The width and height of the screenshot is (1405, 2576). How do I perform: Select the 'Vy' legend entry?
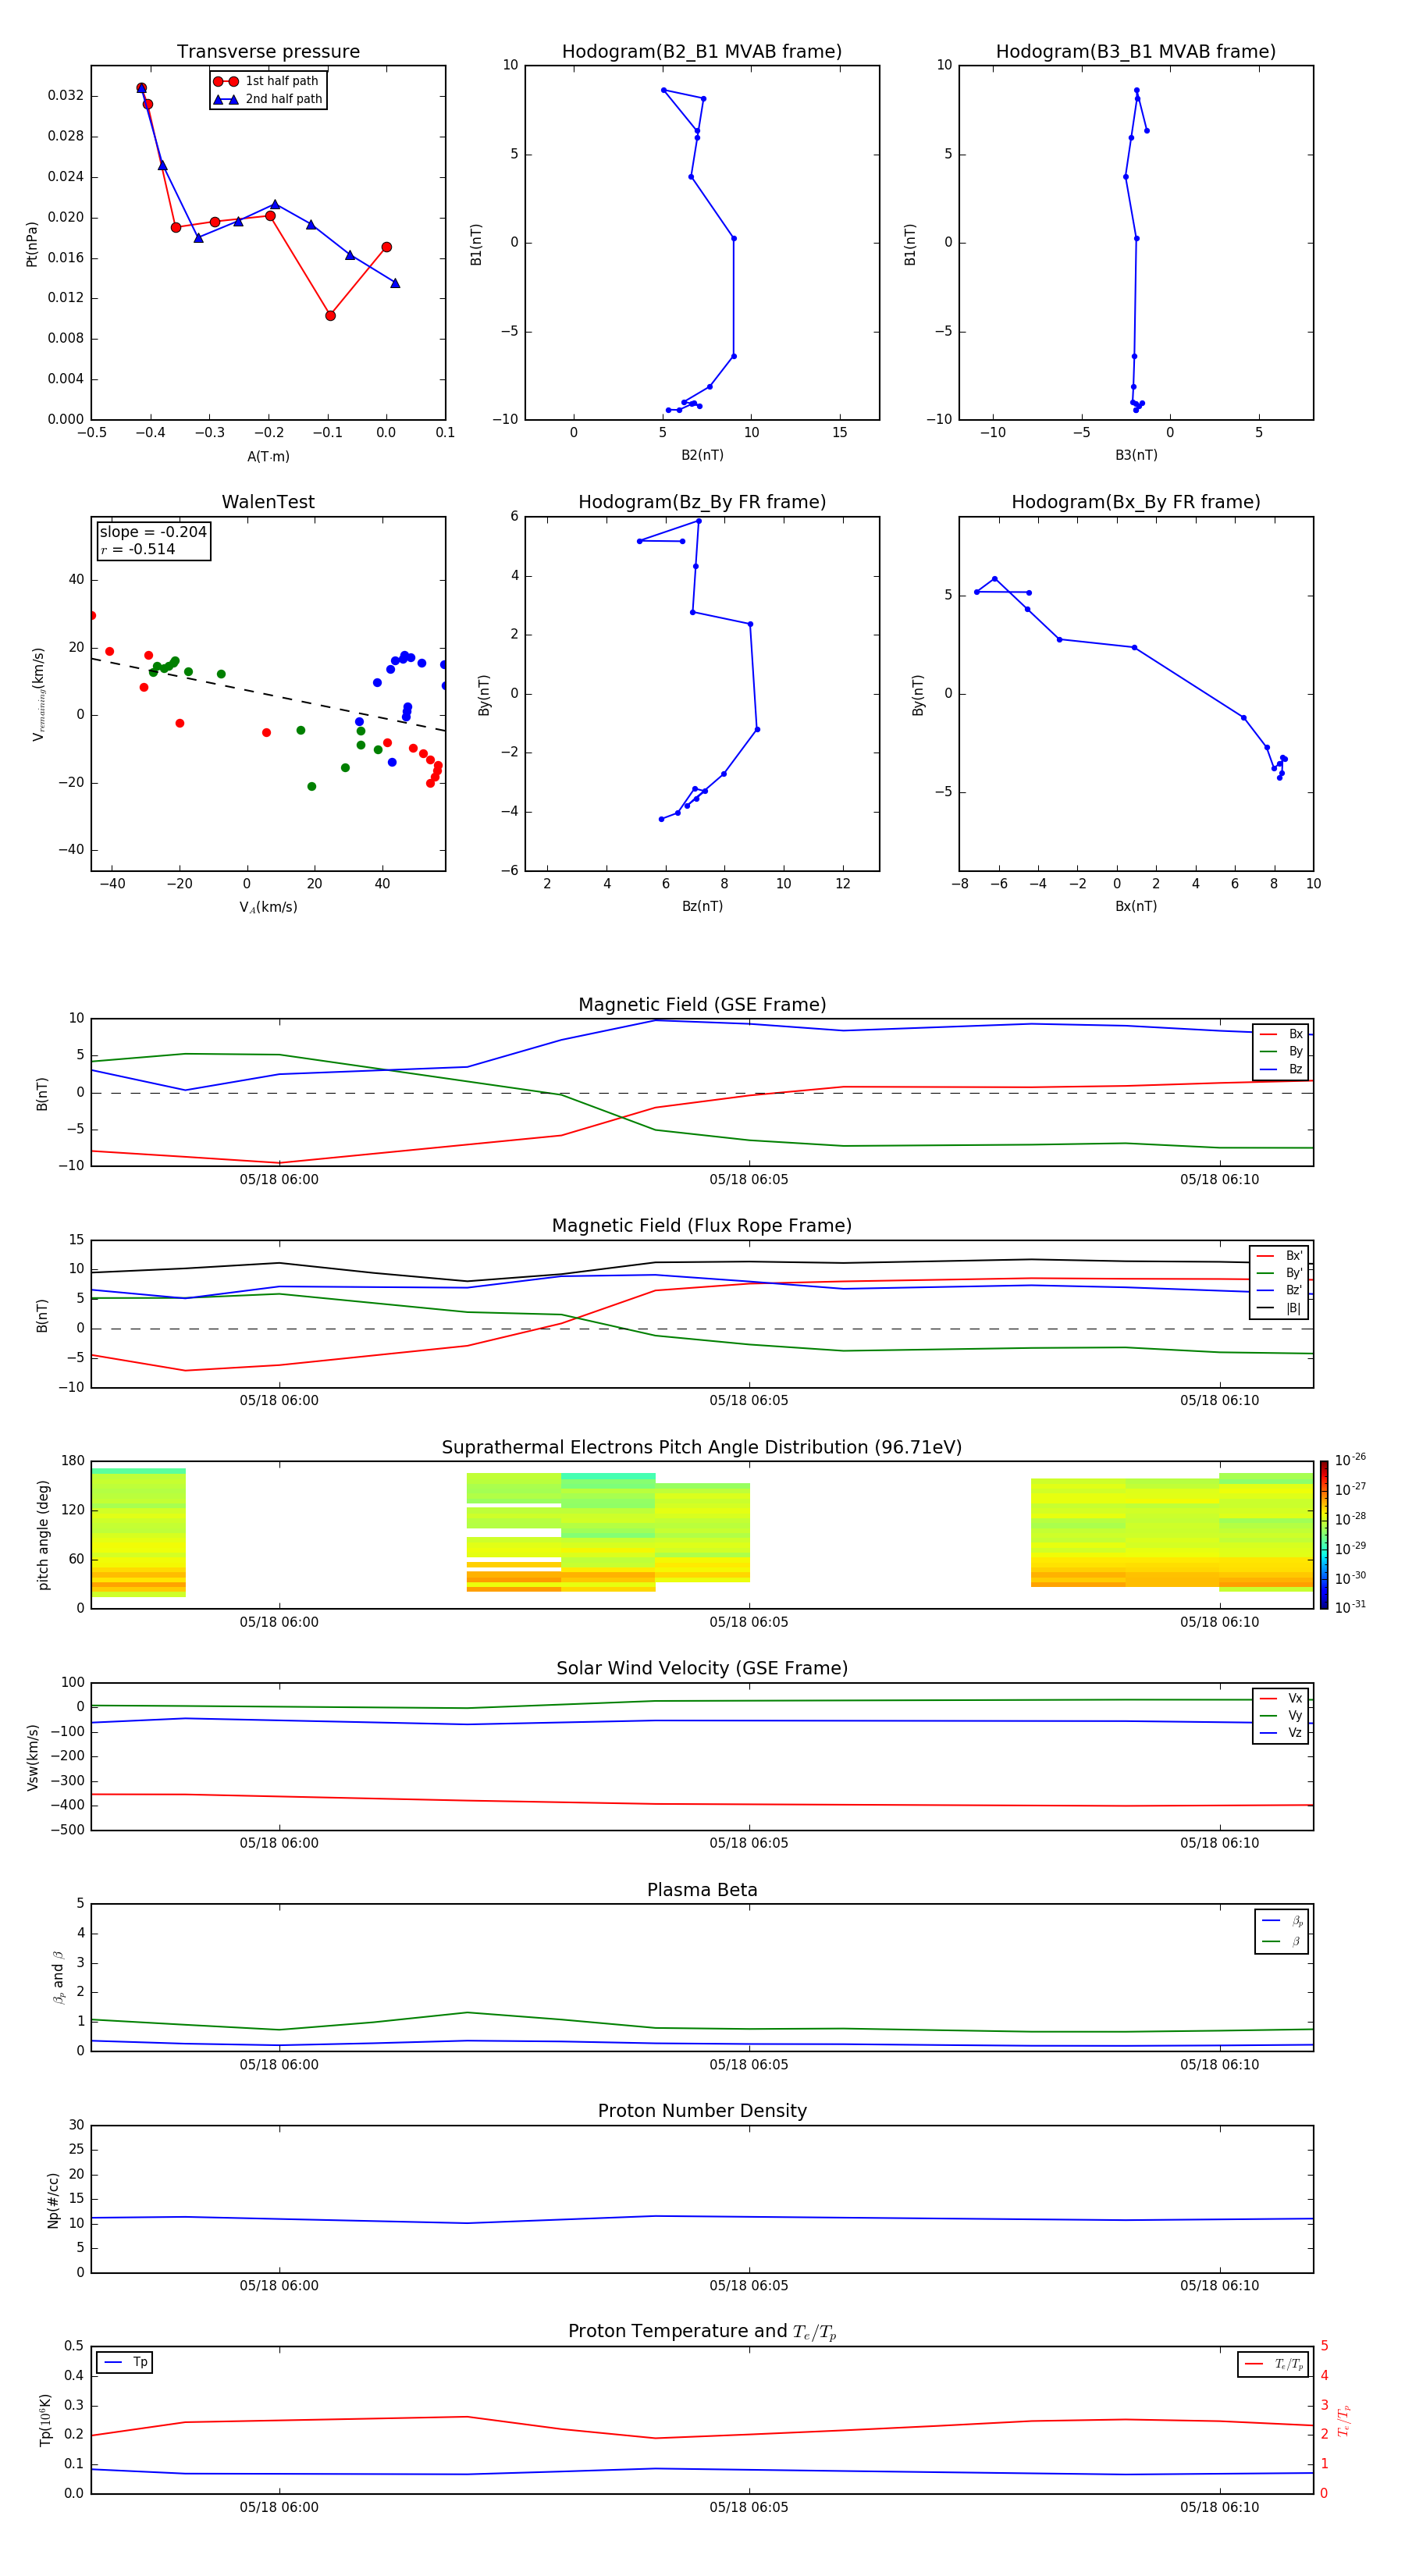(1281, 1716)
